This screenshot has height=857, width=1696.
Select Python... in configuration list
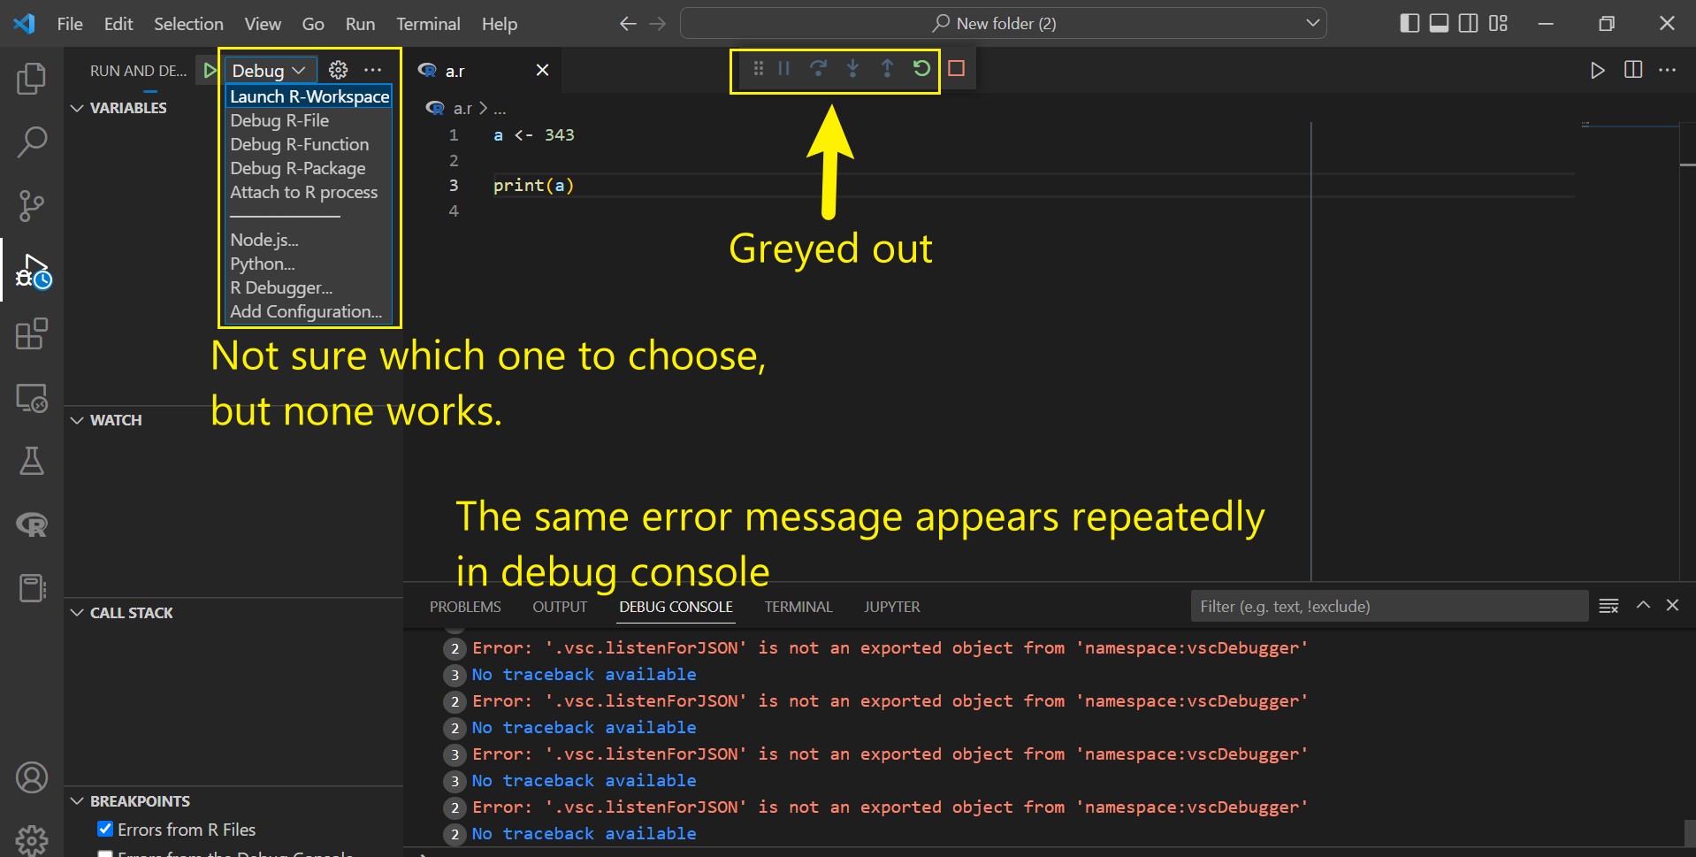click(309, 264)
